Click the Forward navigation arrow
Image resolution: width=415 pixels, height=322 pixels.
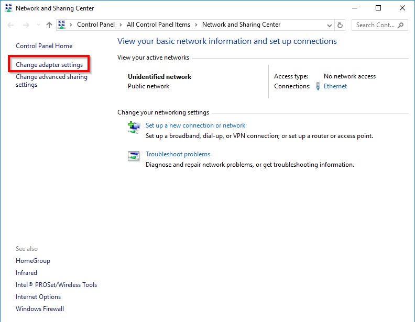26,25
